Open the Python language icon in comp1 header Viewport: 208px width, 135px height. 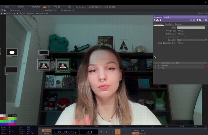(200, 20)
